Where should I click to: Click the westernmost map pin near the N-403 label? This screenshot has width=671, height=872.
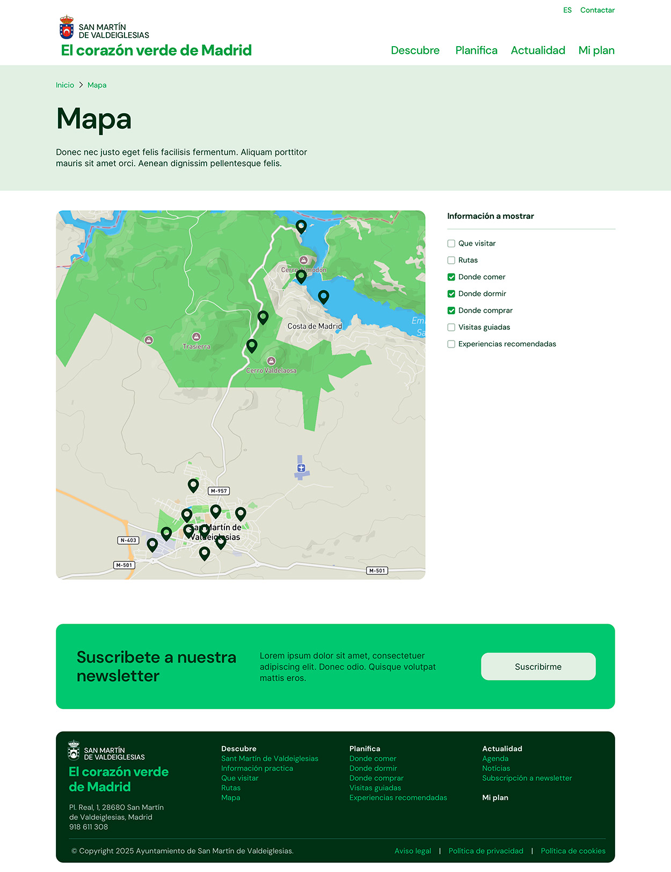point(152,545)
